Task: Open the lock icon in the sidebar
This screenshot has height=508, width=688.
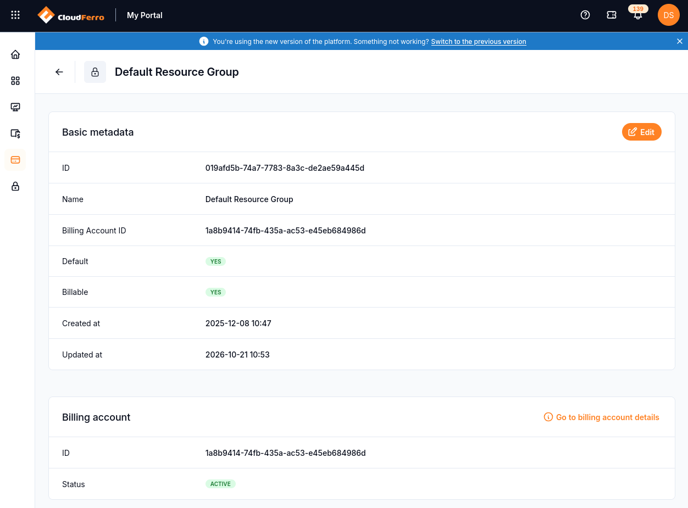Action: coord(15,186)
